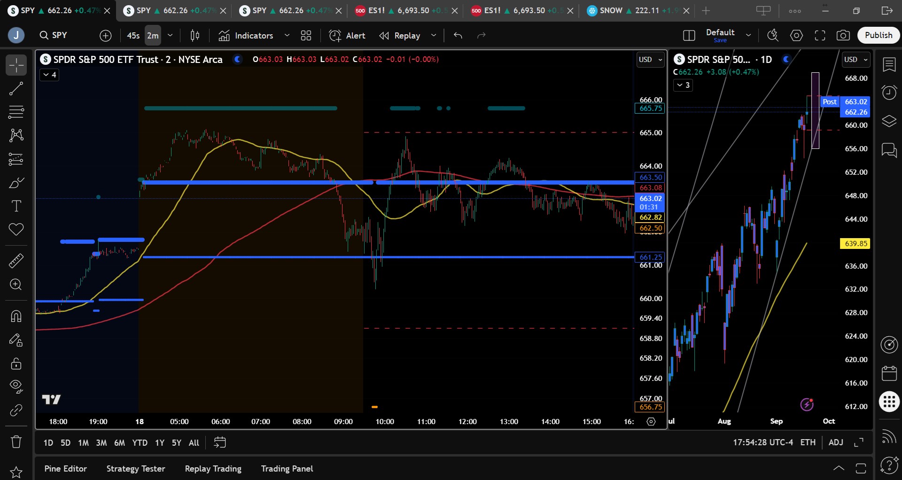Set chart range to YTD

tap(140, 442)
